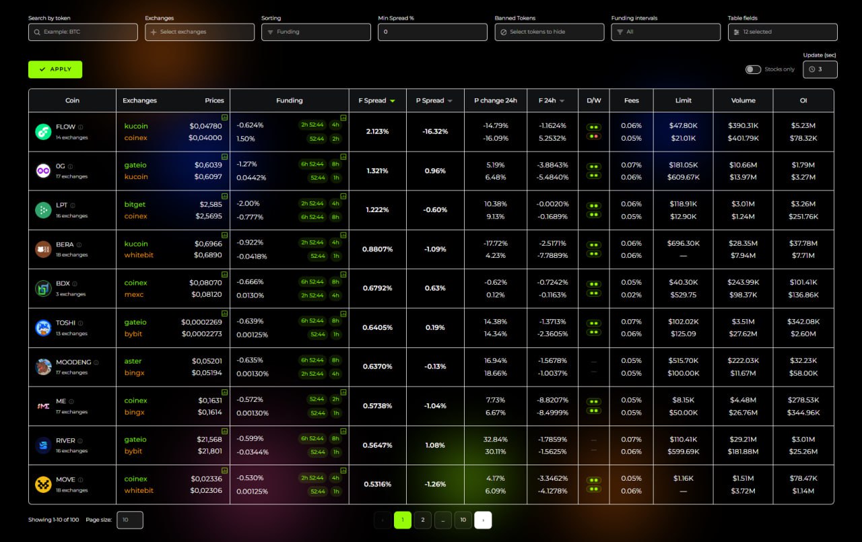The image size is (862, 542).
Task: Open the Table fields dropdown showing 12 selected
Action: tap(783, 32)
